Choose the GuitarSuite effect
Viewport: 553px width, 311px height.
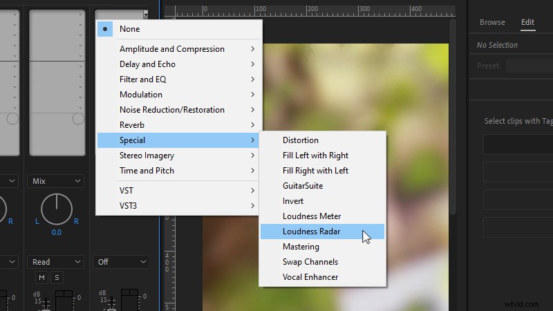(322, 186)
